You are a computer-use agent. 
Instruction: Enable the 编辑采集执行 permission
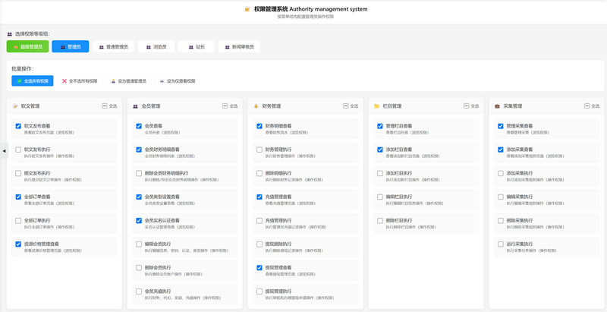pos(501,197)
